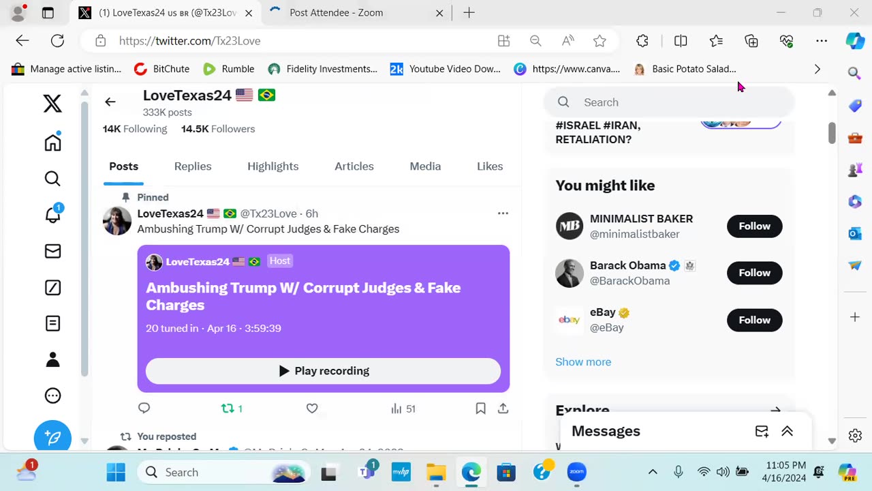Open Zoom from the taskbar
The height and width of the screenshot is (491, 872).
point(577,472)
